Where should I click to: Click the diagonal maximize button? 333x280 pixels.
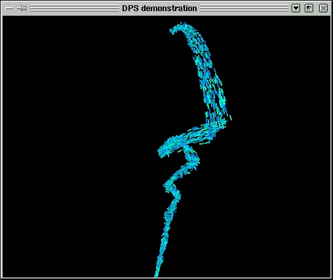(309, 9)
